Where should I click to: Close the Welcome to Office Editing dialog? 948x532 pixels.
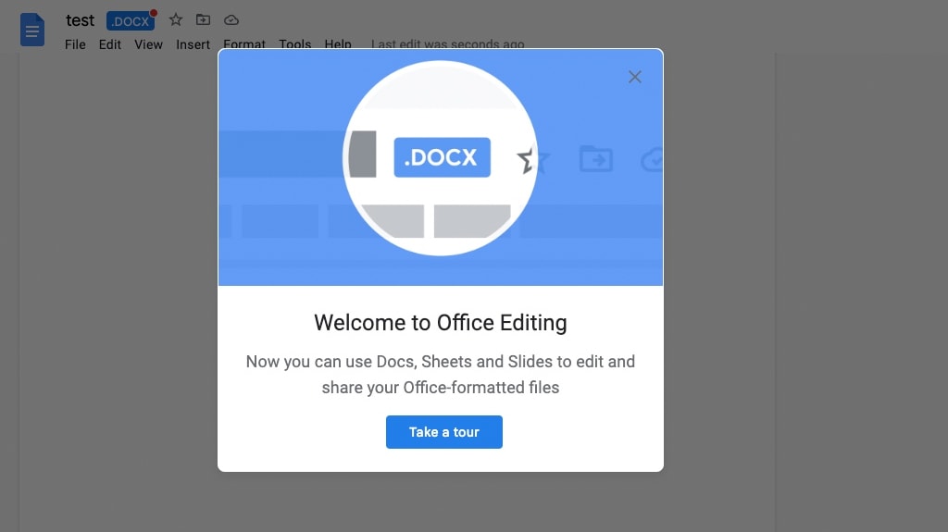coord(635,77)
